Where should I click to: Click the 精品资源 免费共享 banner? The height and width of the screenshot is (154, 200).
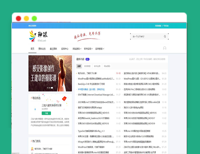click(87, 36)
